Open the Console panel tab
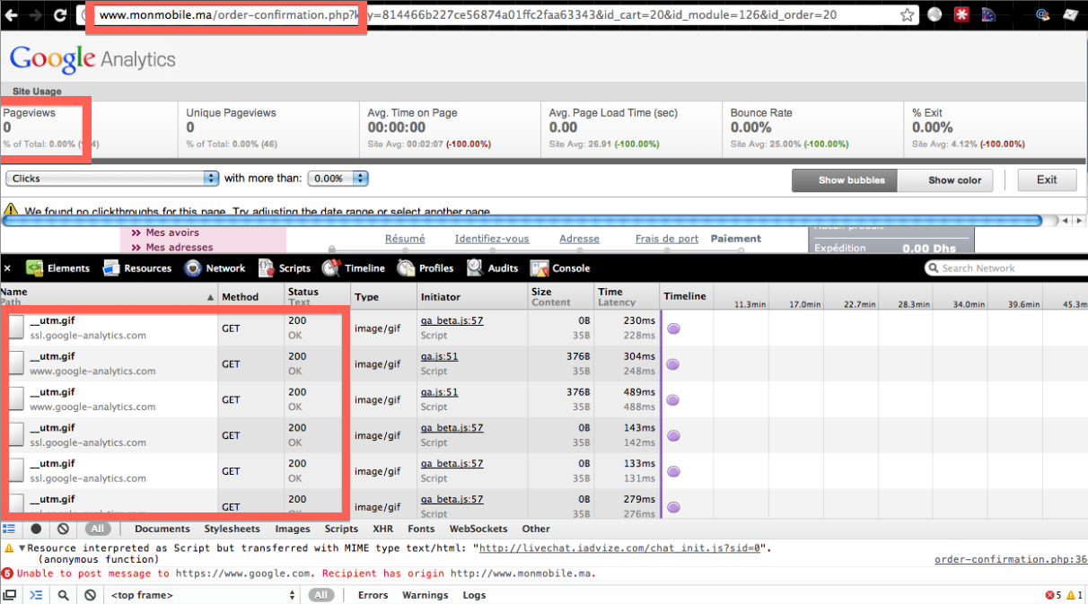 [x=560, y=268]
